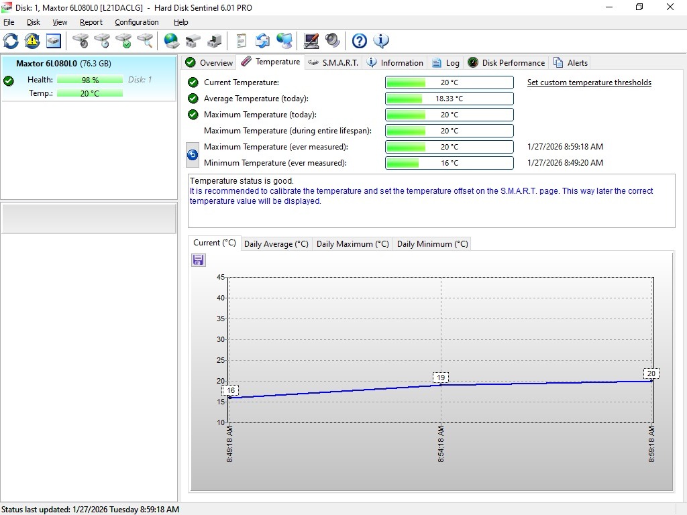This screenshot has height=515, width=687.
Task: Switch to the Disk Performance tab
Action: click(x=507, y=63)
